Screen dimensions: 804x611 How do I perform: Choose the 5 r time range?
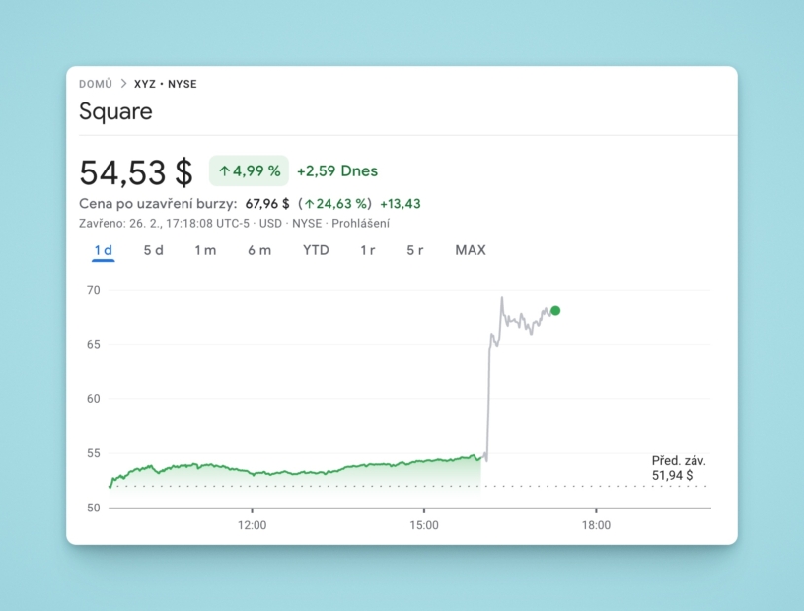click(415, 250)
